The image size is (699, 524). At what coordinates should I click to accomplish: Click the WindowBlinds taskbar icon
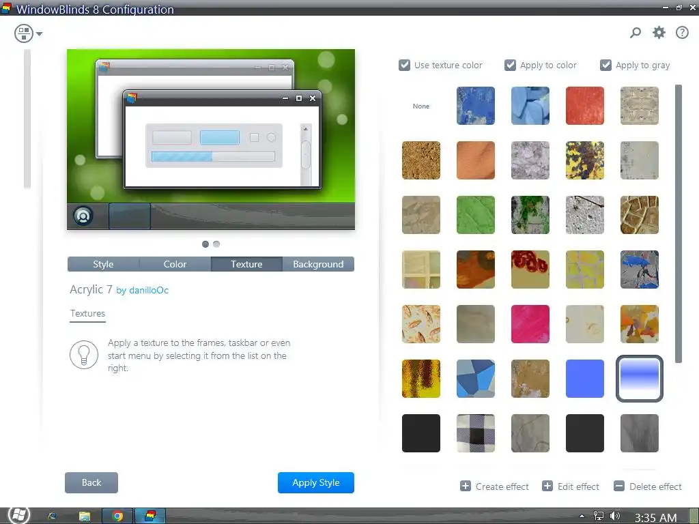tap(150, 516)
